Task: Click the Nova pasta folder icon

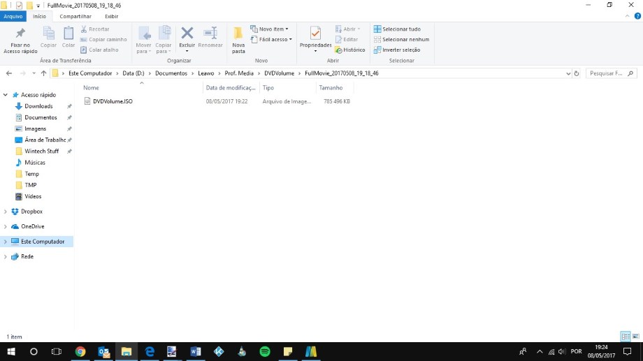Action: 238,34
